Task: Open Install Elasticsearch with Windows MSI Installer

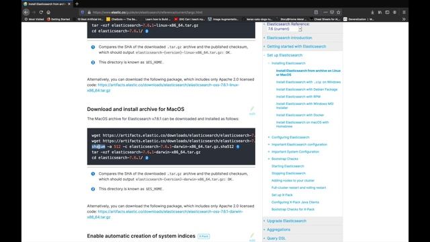Action: [304, 106]
